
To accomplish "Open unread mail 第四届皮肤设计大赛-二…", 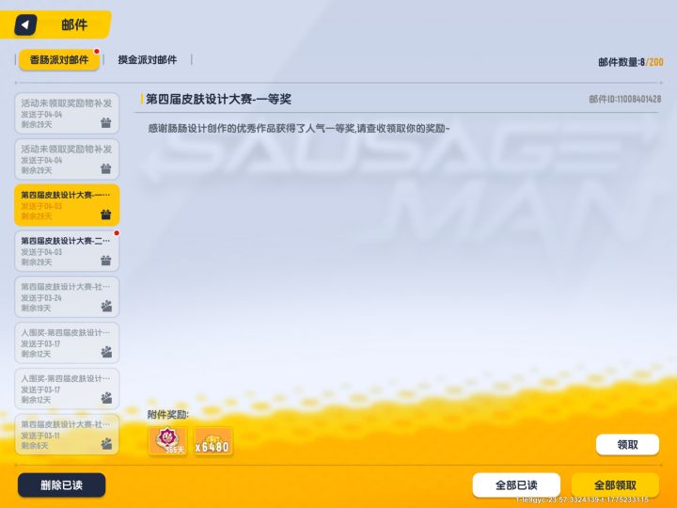I will tap(67, 251).
